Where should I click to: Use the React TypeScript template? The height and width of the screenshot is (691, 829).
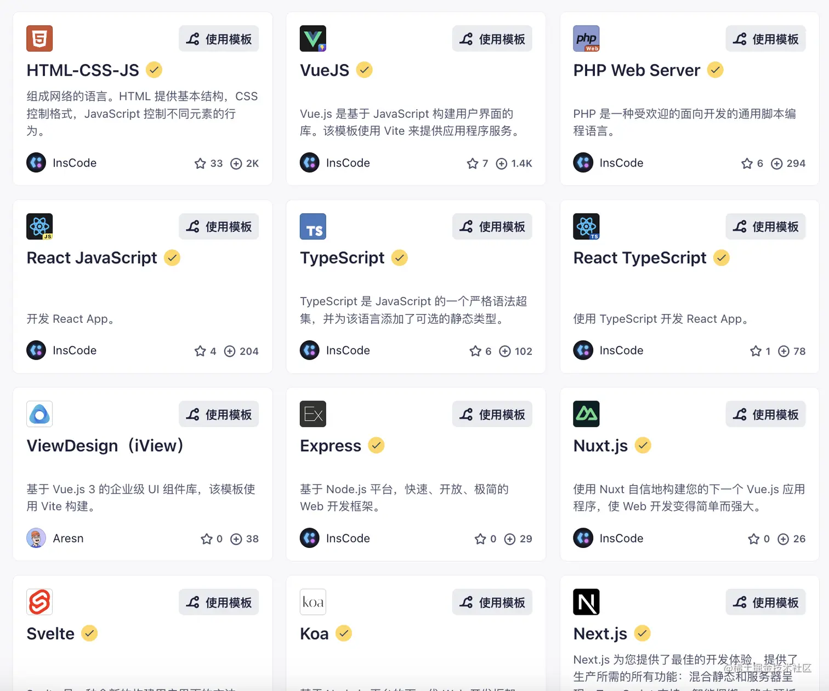[x=765, y=226]
